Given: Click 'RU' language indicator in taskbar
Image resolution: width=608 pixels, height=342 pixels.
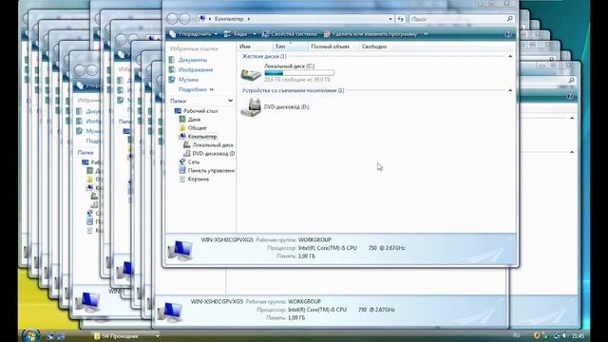Looking at the screenshot, I should click(516, 335).
